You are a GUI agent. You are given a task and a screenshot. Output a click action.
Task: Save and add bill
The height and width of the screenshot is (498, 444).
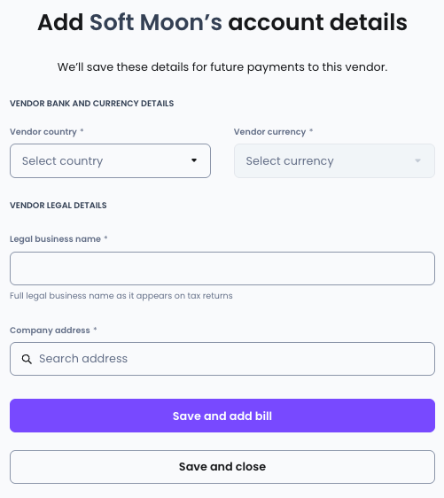(x=222, y=416)
